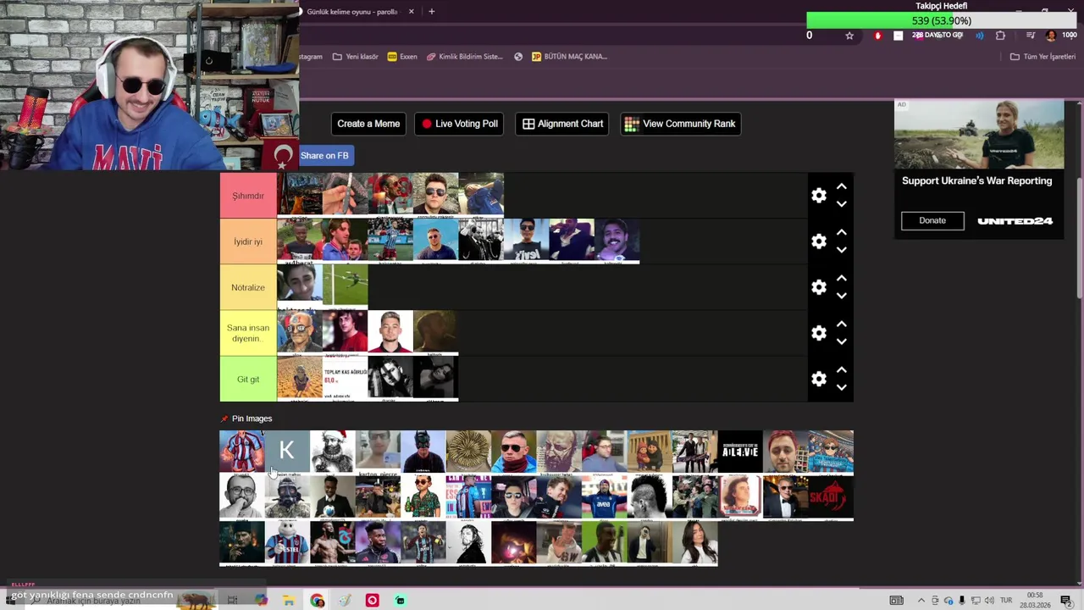Open the browser extensions puzzle icon
Screen dimensions: 1084x610
tap(1001, 36)
